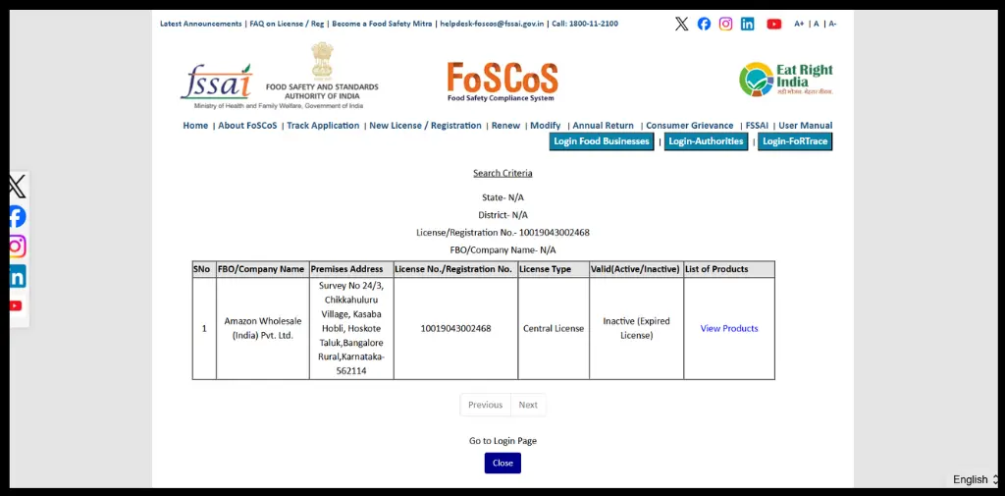
Task: Click the YouTube icon in left floating sidebar
Action: 16,306
